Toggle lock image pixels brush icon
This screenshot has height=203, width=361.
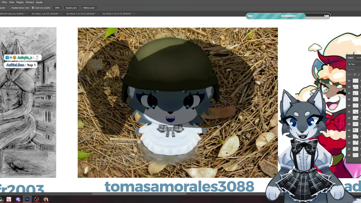(x=359, y=75)
